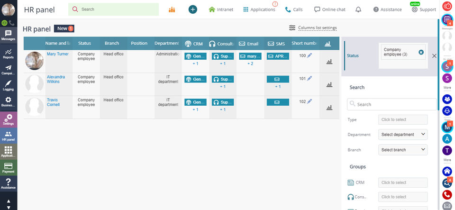Image resolution: width=455 pixels, height=210 pixels.
Task: Click the orange statistics icon in header
Action: [x=172, y=9]
